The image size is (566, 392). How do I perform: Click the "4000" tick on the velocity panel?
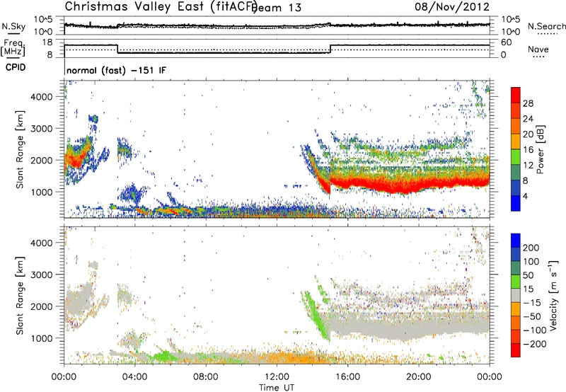(42, 243)
